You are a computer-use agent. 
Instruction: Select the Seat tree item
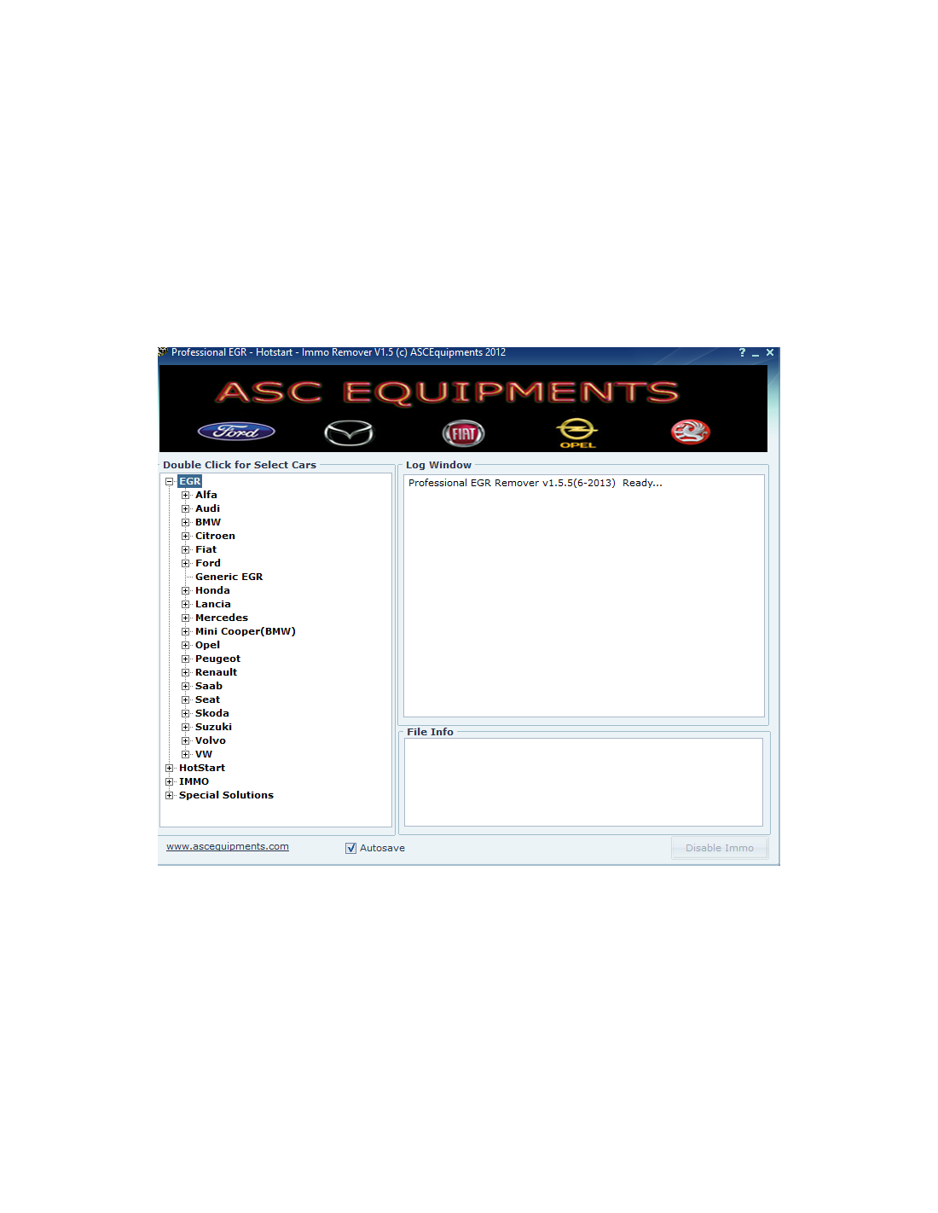[x=207, y=699]
